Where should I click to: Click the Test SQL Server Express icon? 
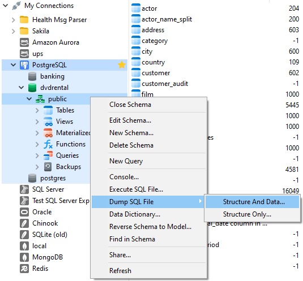click(x=24, y=201)
